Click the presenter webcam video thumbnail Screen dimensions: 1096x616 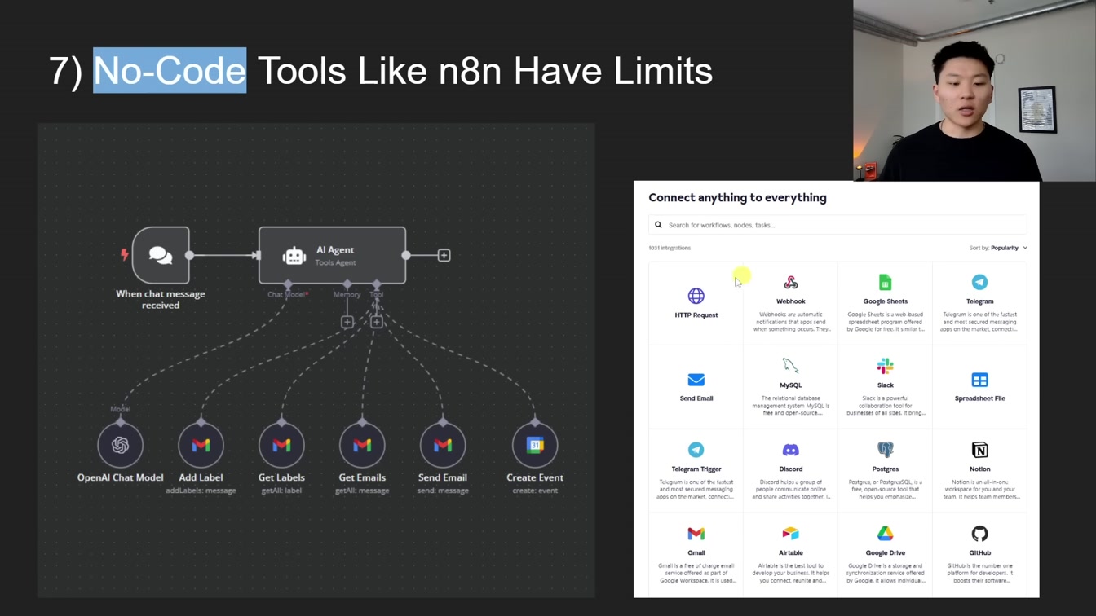point(974,90)
